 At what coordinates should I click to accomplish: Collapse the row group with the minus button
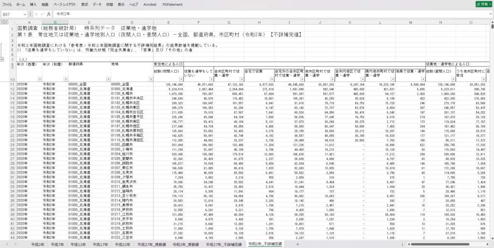click(x=2, y=59)
